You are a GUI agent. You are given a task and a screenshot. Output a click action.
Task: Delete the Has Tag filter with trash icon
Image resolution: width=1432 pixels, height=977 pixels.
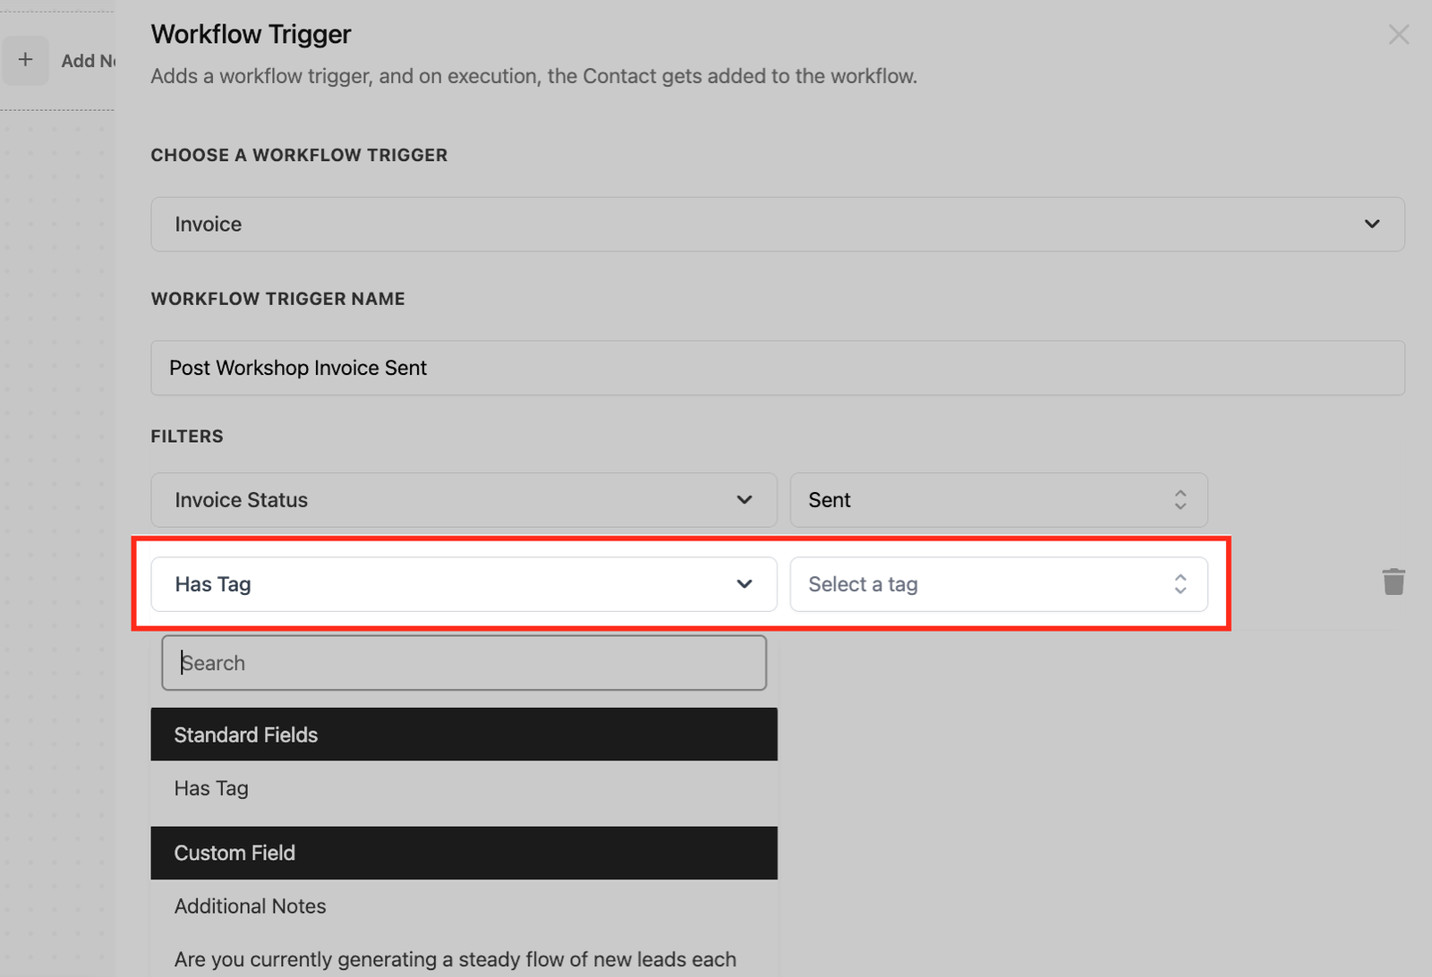coord(1394,582)
